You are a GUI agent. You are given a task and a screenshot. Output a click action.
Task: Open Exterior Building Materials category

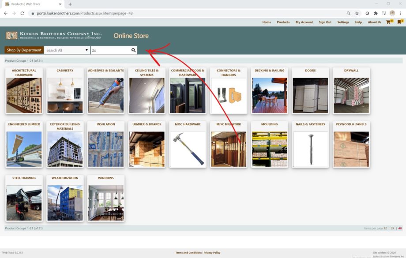click(65, 145)
